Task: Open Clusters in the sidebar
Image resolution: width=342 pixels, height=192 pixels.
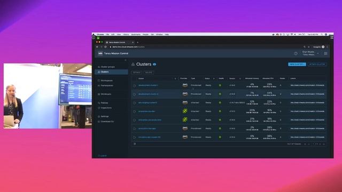Action: (112, 72)
